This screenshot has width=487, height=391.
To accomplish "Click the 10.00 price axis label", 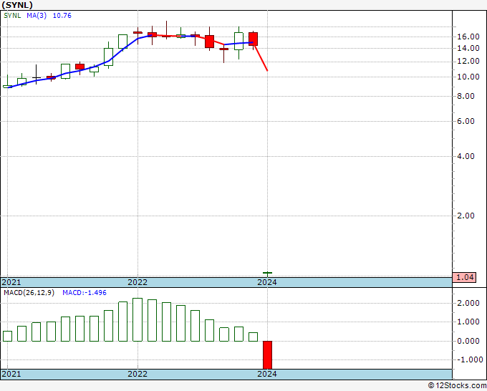I will point(468,77).
